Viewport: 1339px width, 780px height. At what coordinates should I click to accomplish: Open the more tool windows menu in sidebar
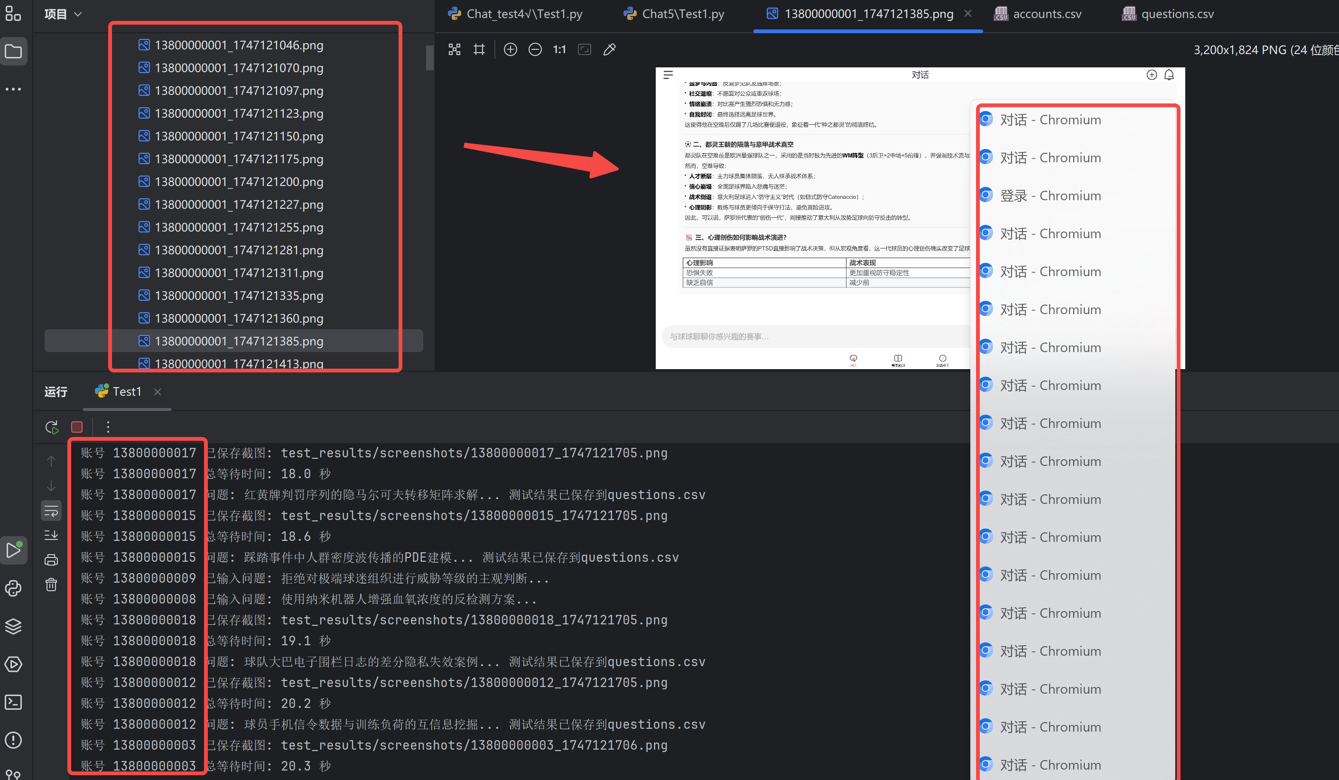pyautogui.click(x=13, y=89)
